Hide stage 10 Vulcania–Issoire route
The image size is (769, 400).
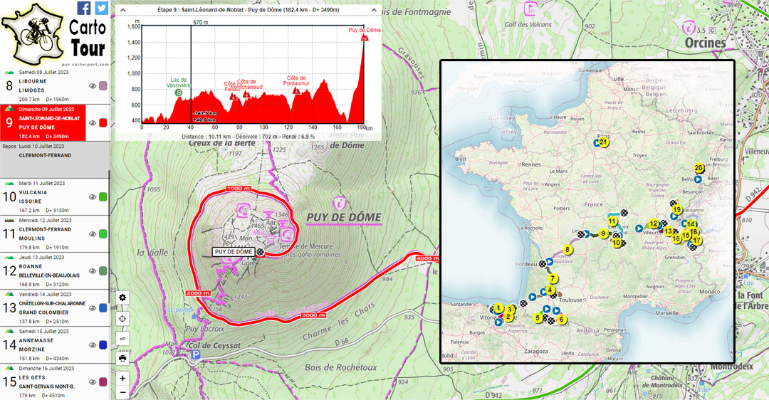click(x=93, y=197)
